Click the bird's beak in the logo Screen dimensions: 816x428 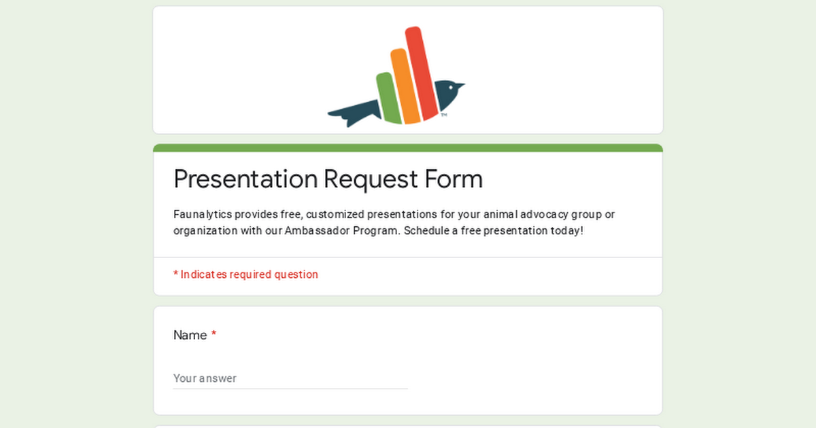pos(461,86)
